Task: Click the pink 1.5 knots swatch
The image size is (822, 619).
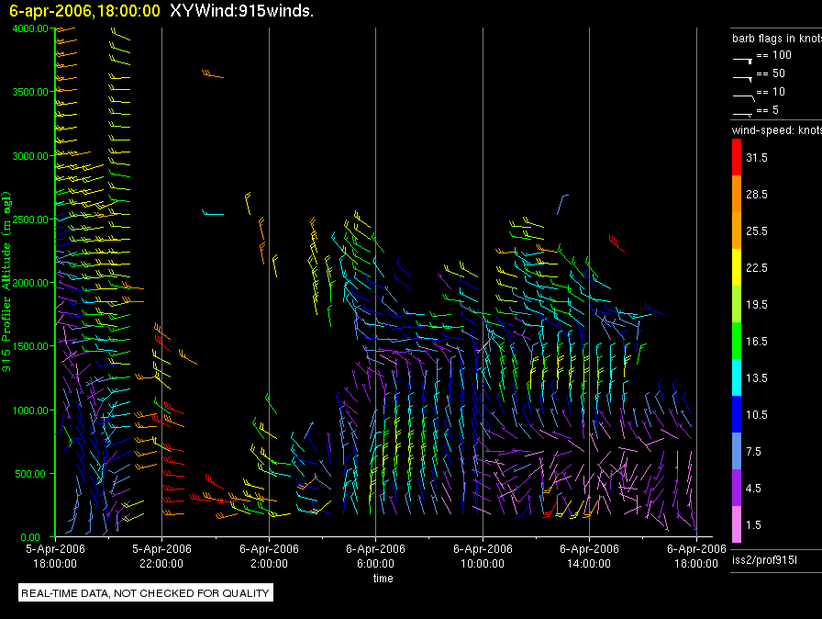Action: click(737, 524)
